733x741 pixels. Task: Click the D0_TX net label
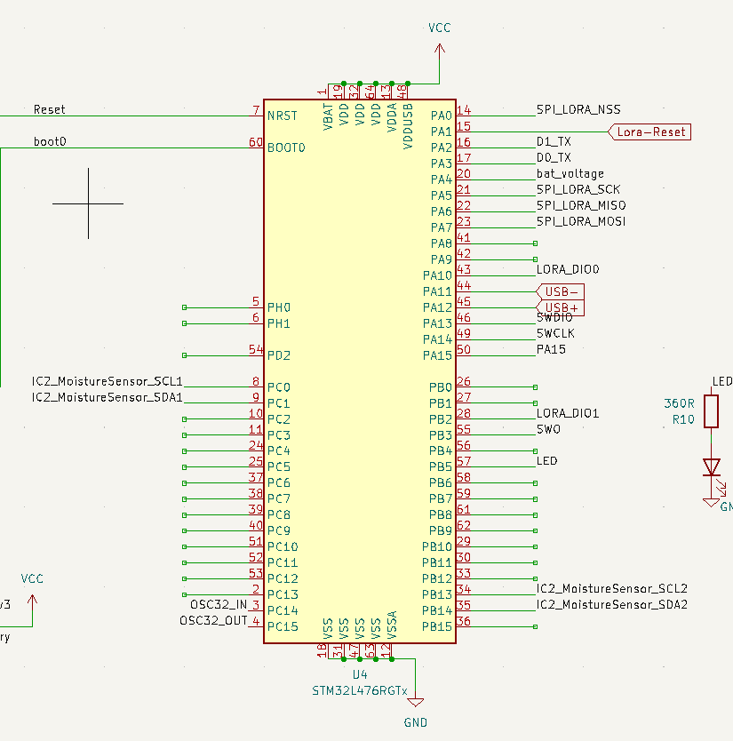[x=554, y=157]
